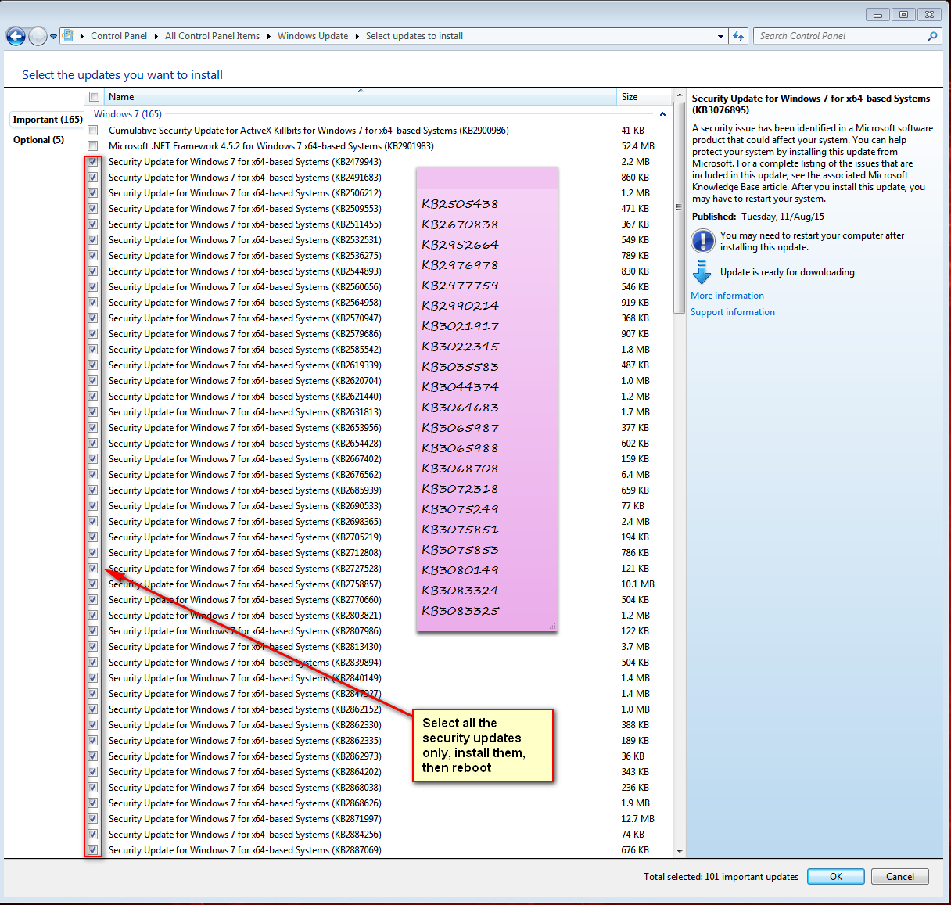Screen dimensions: 951x905
Task: Click the Windows 7 (165) group header
Action: pos(127,114)
